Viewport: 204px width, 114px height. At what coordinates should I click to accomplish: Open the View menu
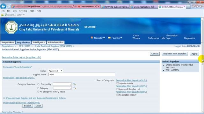point(15,11)
